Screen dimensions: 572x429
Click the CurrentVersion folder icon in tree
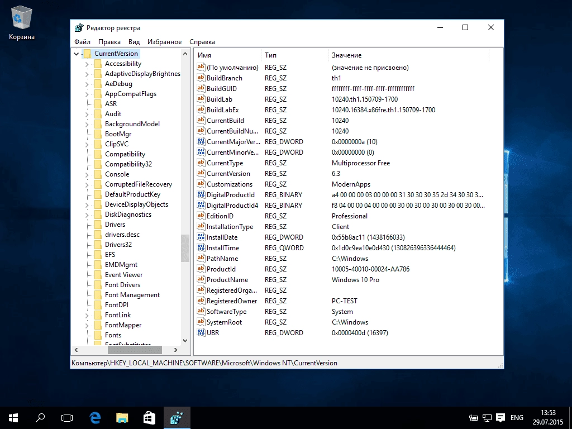pos(87,54)
